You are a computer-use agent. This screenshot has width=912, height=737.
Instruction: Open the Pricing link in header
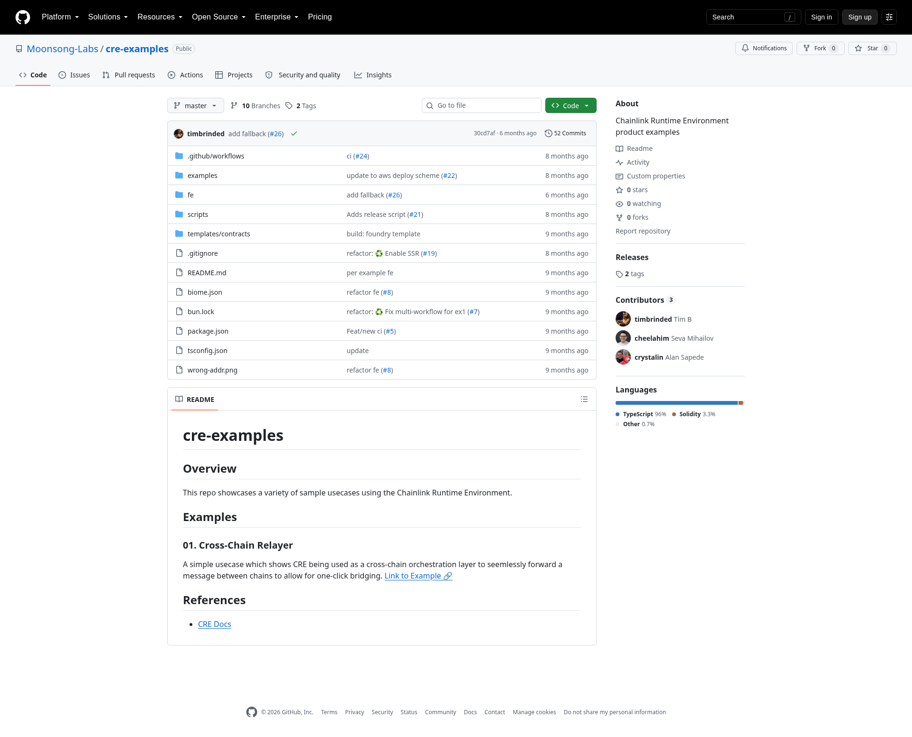[320, 17]
